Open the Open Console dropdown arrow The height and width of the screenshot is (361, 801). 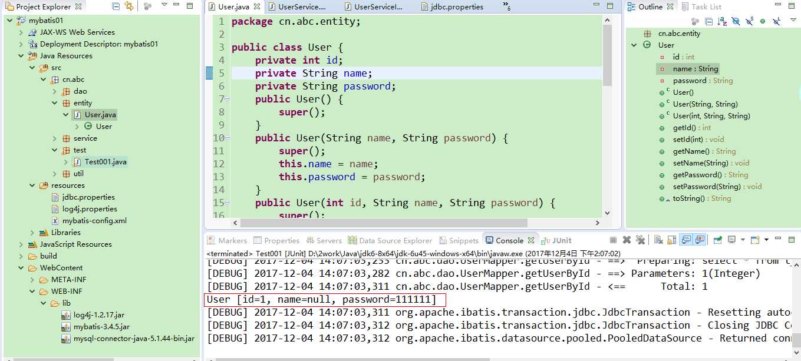point(766,240)
